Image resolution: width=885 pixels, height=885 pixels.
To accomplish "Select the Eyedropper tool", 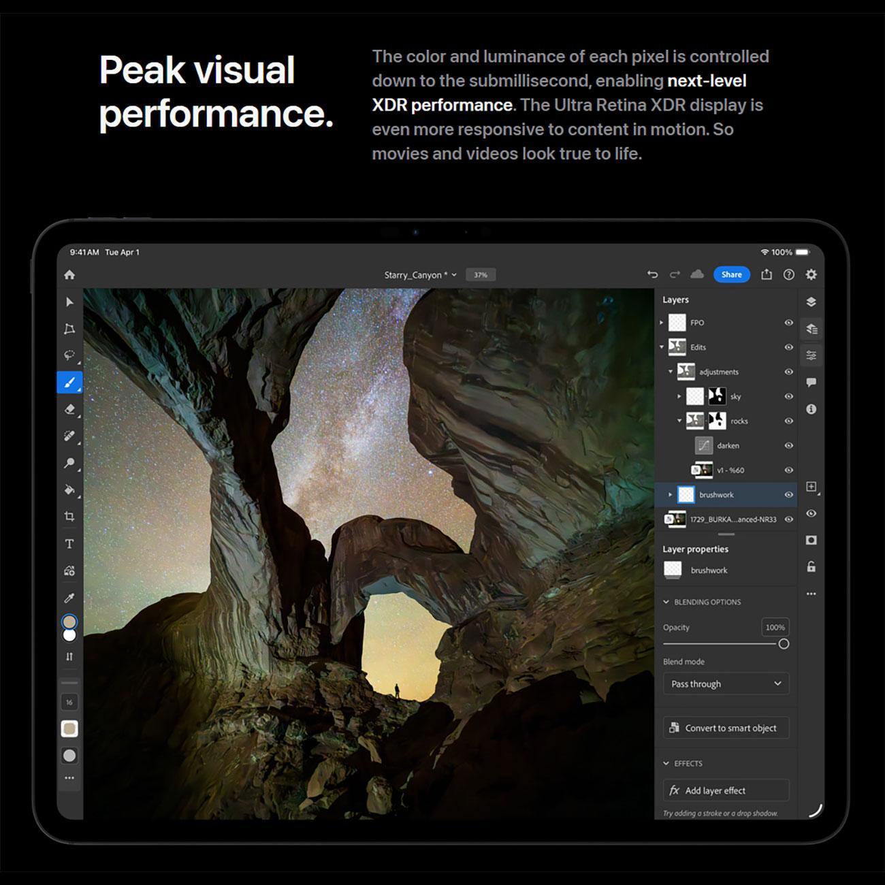I will pos(69,598).
